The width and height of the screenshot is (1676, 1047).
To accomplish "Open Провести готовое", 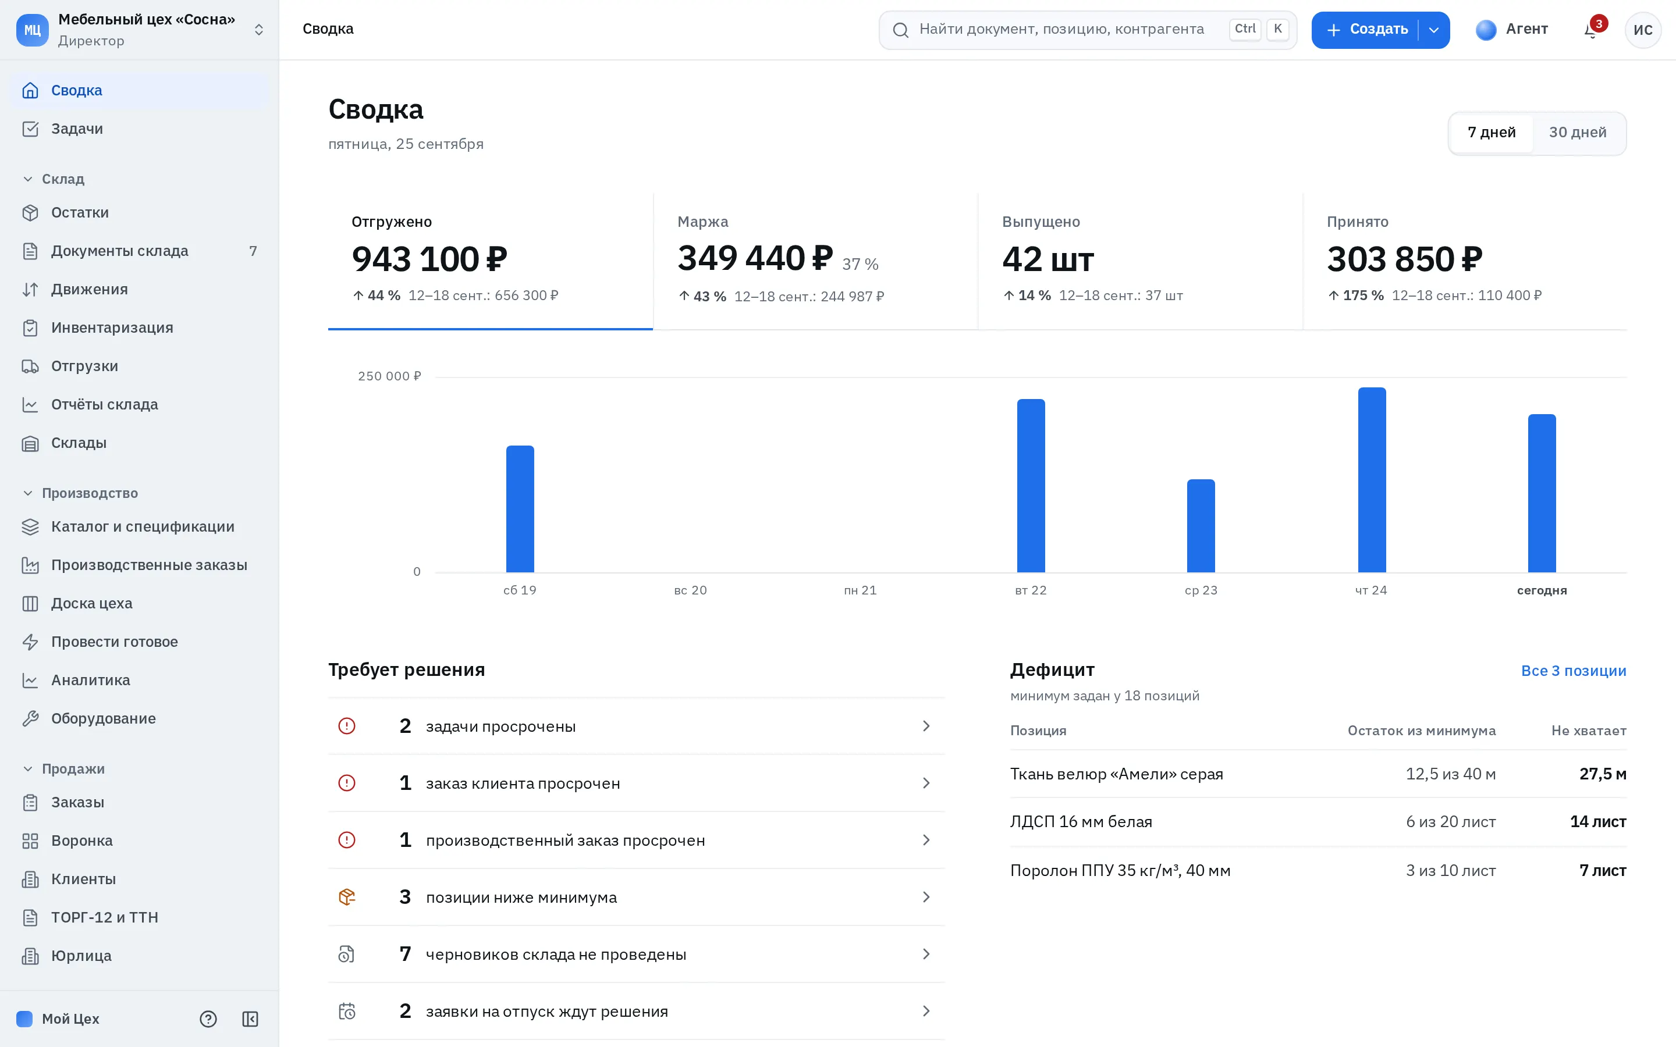I will click(140, 642).
